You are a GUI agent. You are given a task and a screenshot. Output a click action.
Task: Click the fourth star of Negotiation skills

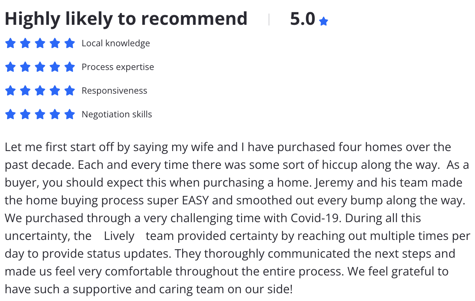(x=55, y=114)
